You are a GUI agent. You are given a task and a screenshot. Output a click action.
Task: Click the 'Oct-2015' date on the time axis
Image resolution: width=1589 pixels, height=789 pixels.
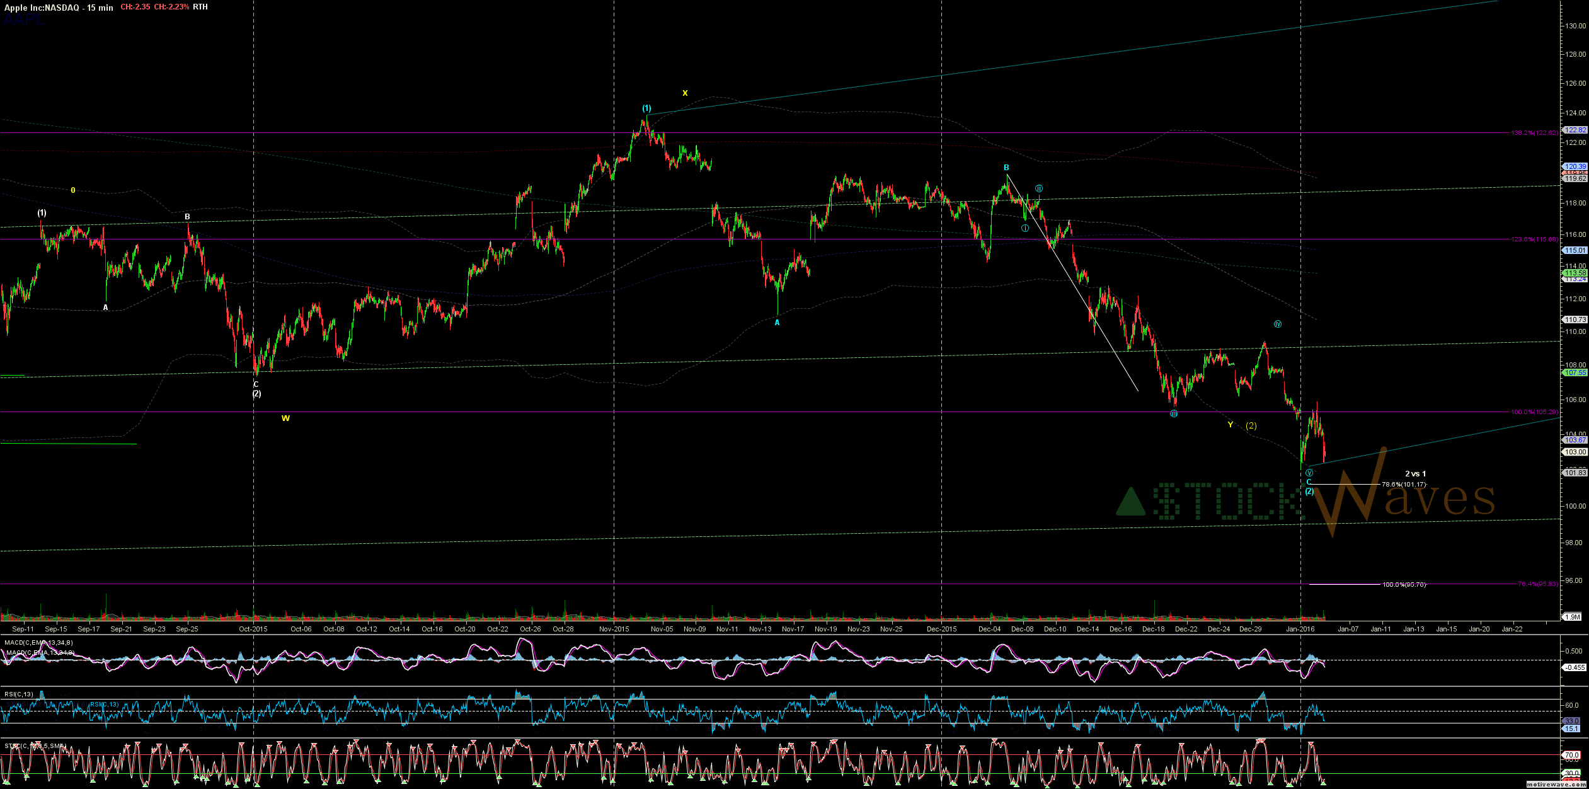[253, 629]
